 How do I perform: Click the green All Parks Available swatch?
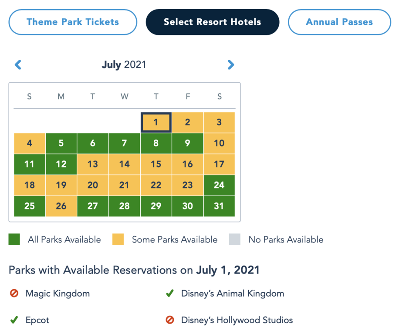click(14, 239)
